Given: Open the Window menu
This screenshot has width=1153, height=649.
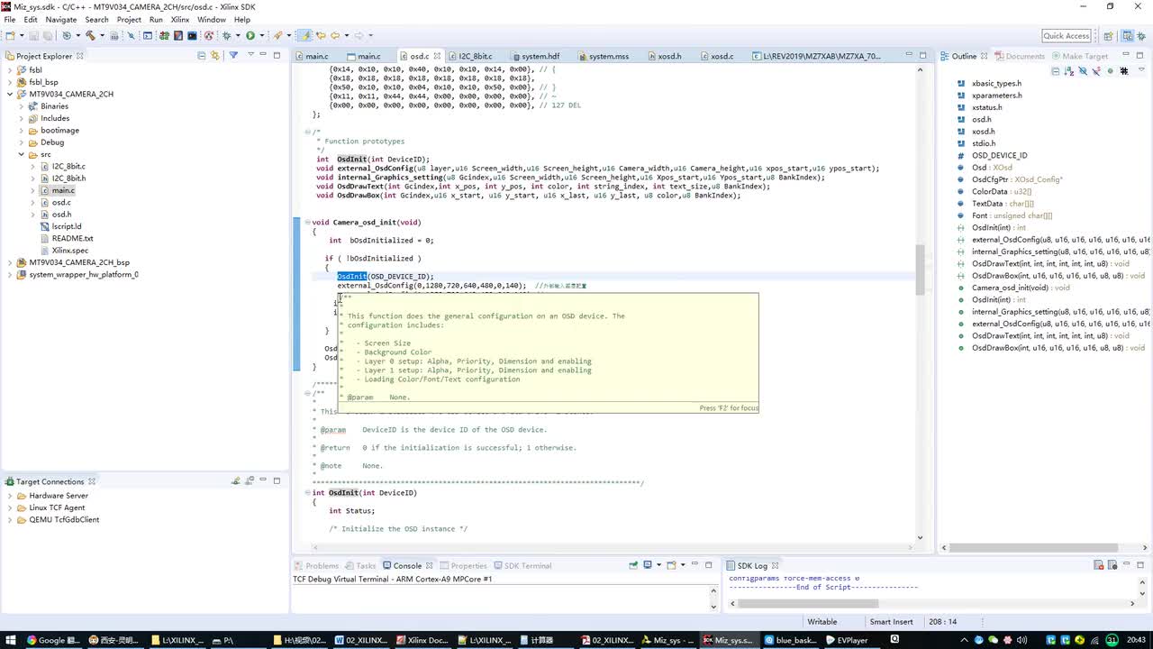Looking at the screenshot, I should [x=212, y=20].
